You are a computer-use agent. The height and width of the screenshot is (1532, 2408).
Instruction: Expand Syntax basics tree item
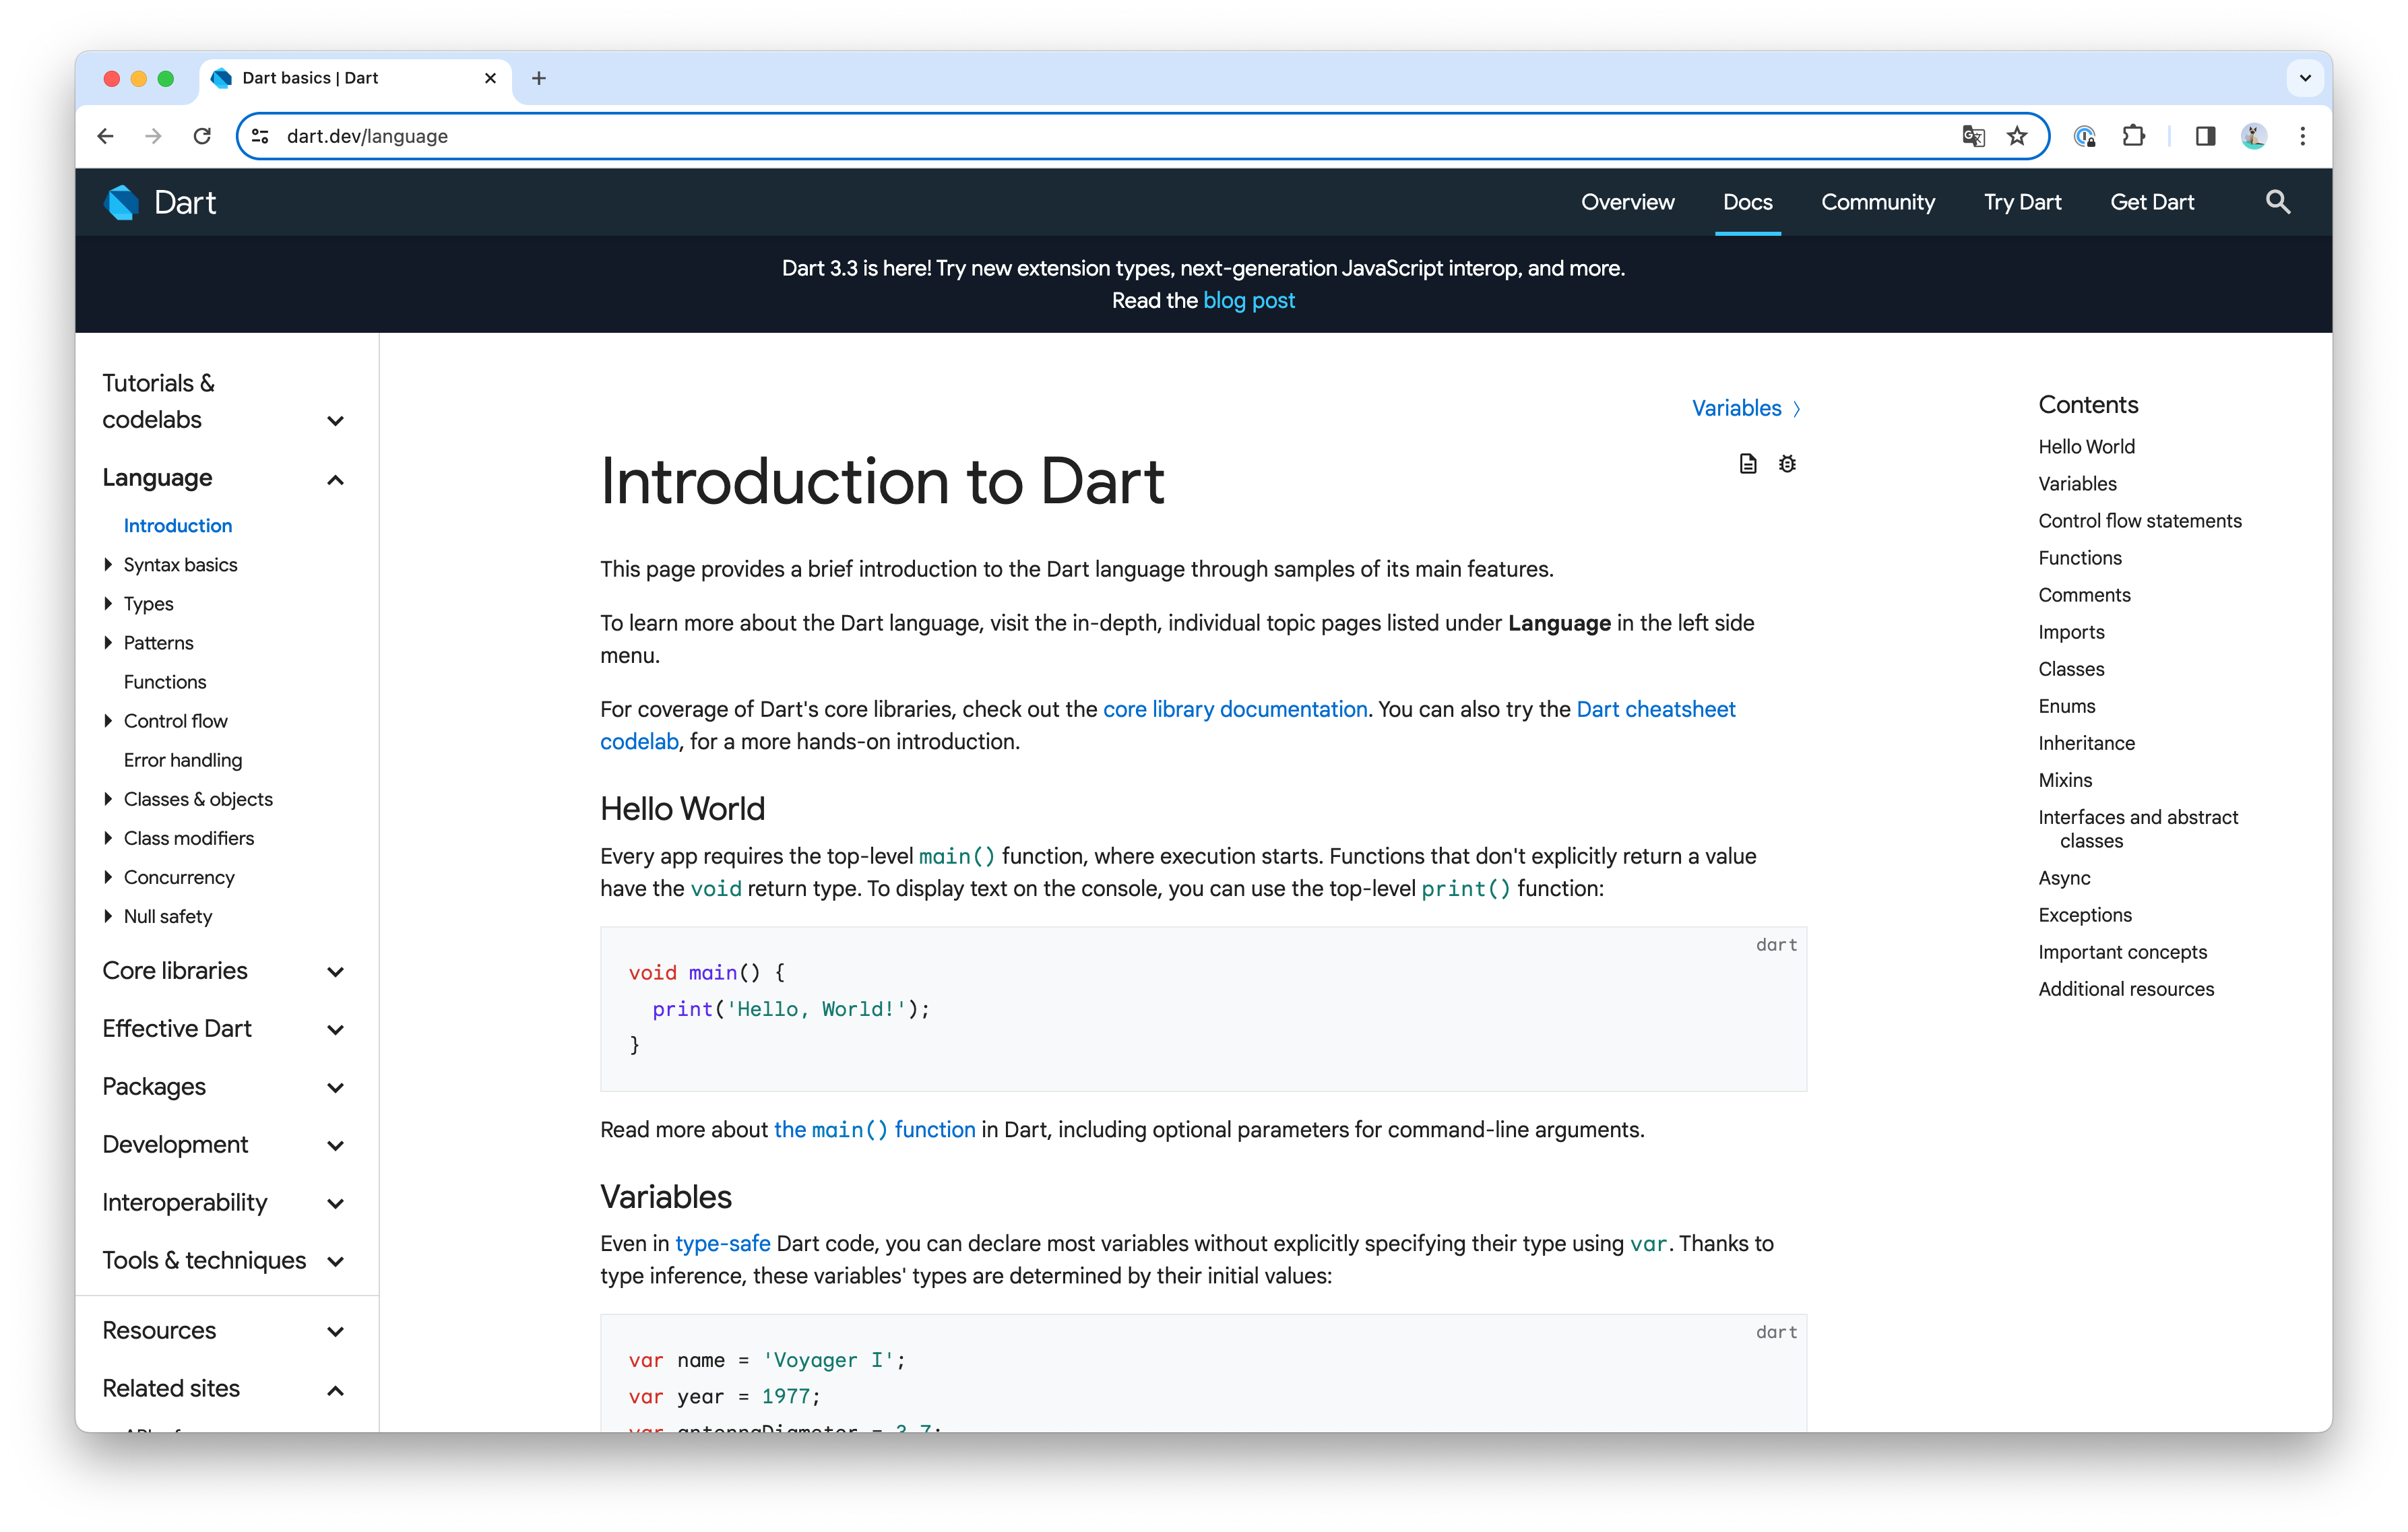pos(108,565)
